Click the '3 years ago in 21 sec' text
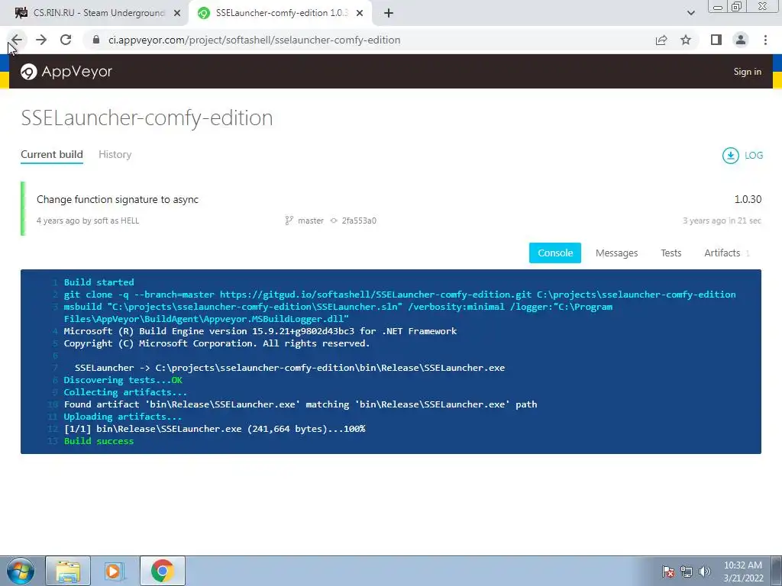 (722, 221)
